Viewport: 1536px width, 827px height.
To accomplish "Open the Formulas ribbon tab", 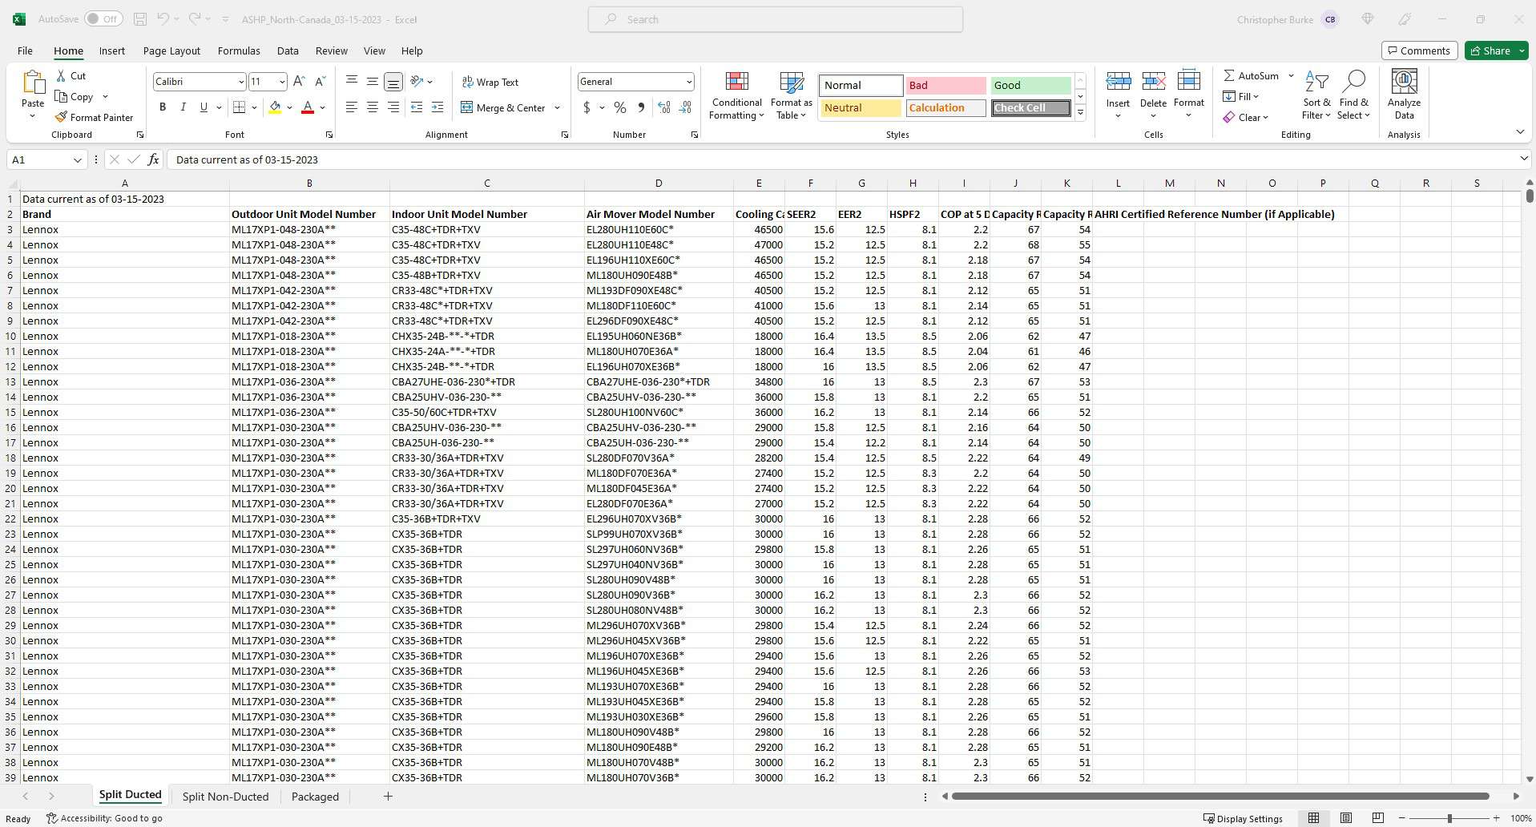I will pyautogui.click(x=239, y=50).
